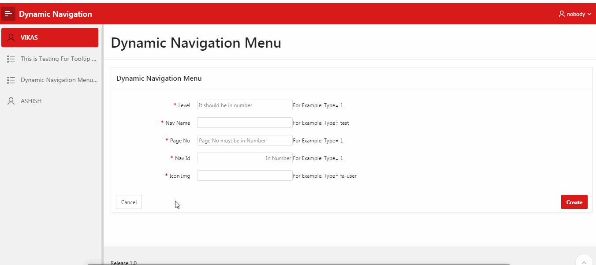Click the user silhouette beside nobody
Screen dimensions: 596x265
(x=561, y=14)
